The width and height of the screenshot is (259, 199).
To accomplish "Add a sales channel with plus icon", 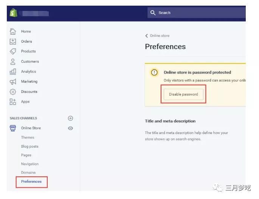I will [x=70, y=118].
